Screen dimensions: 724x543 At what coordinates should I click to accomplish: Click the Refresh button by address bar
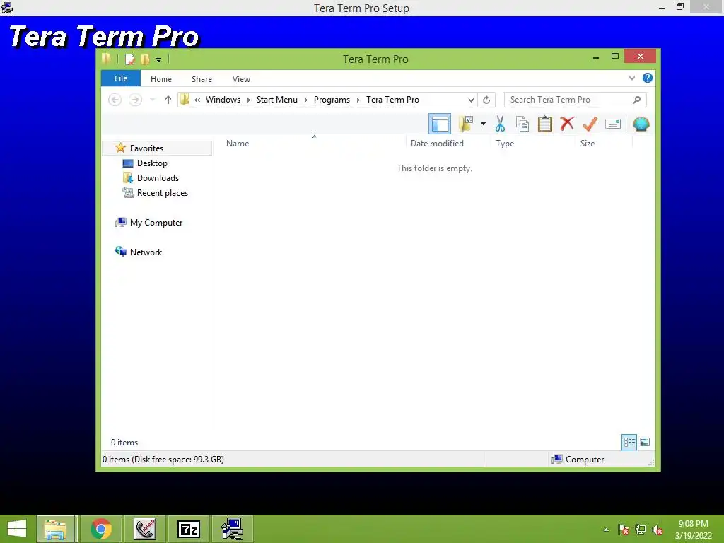pyautogui.click(x=486, y=100)
